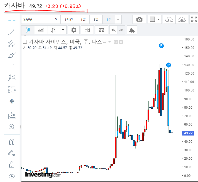Click lower P marker near 130
Screen dimensions: 198x182
coord(168,65)
